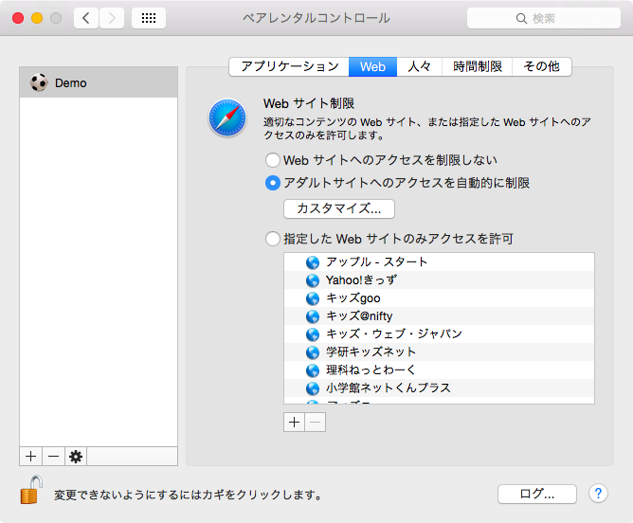Select the キッズ・ウェブ・ジャパン site entry

coord(440,334)
